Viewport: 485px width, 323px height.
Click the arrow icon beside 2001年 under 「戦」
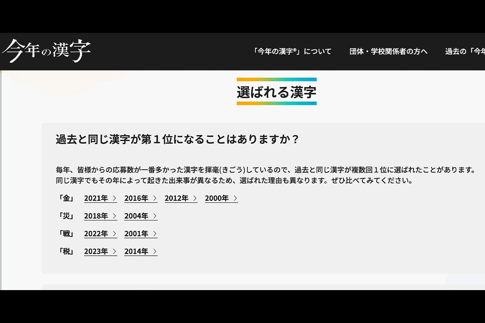pyautogui.click(x=155, y=234)
